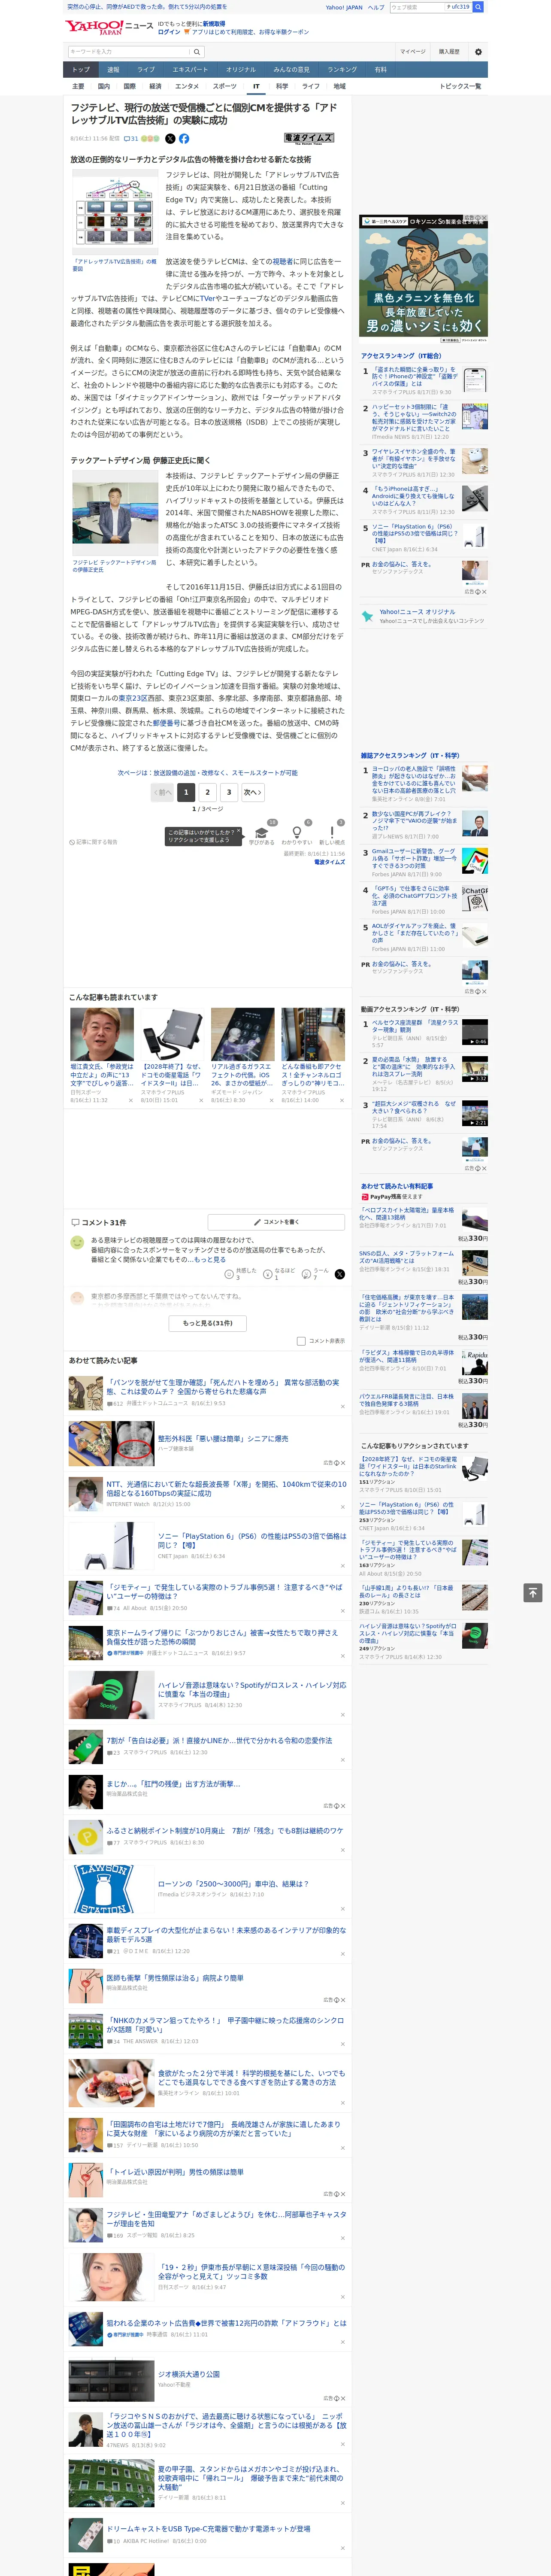Click the keyword search magnifier icon
The width and height of the screenshot is (551, 2576).
196,51
